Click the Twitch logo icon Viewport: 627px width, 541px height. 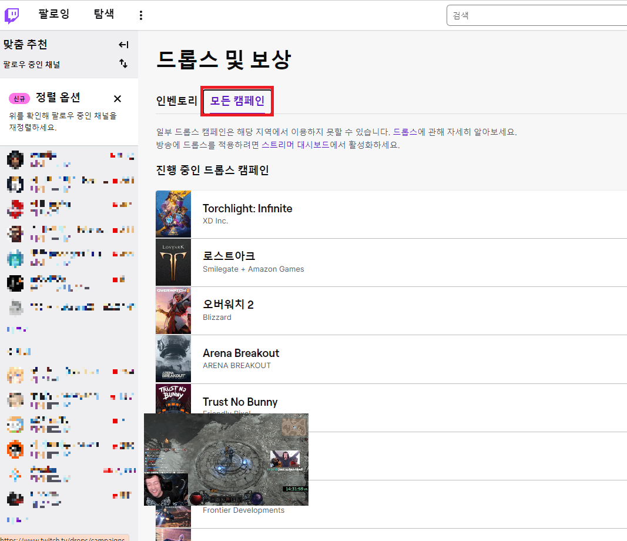[12, 15]
